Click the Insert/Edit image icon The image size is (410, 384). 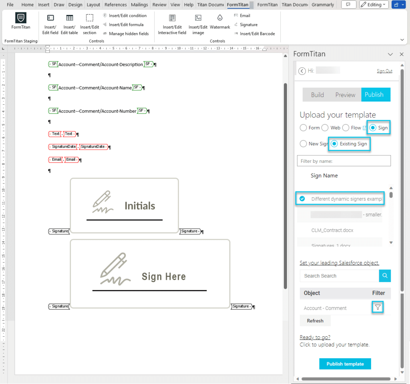point(198,18)
